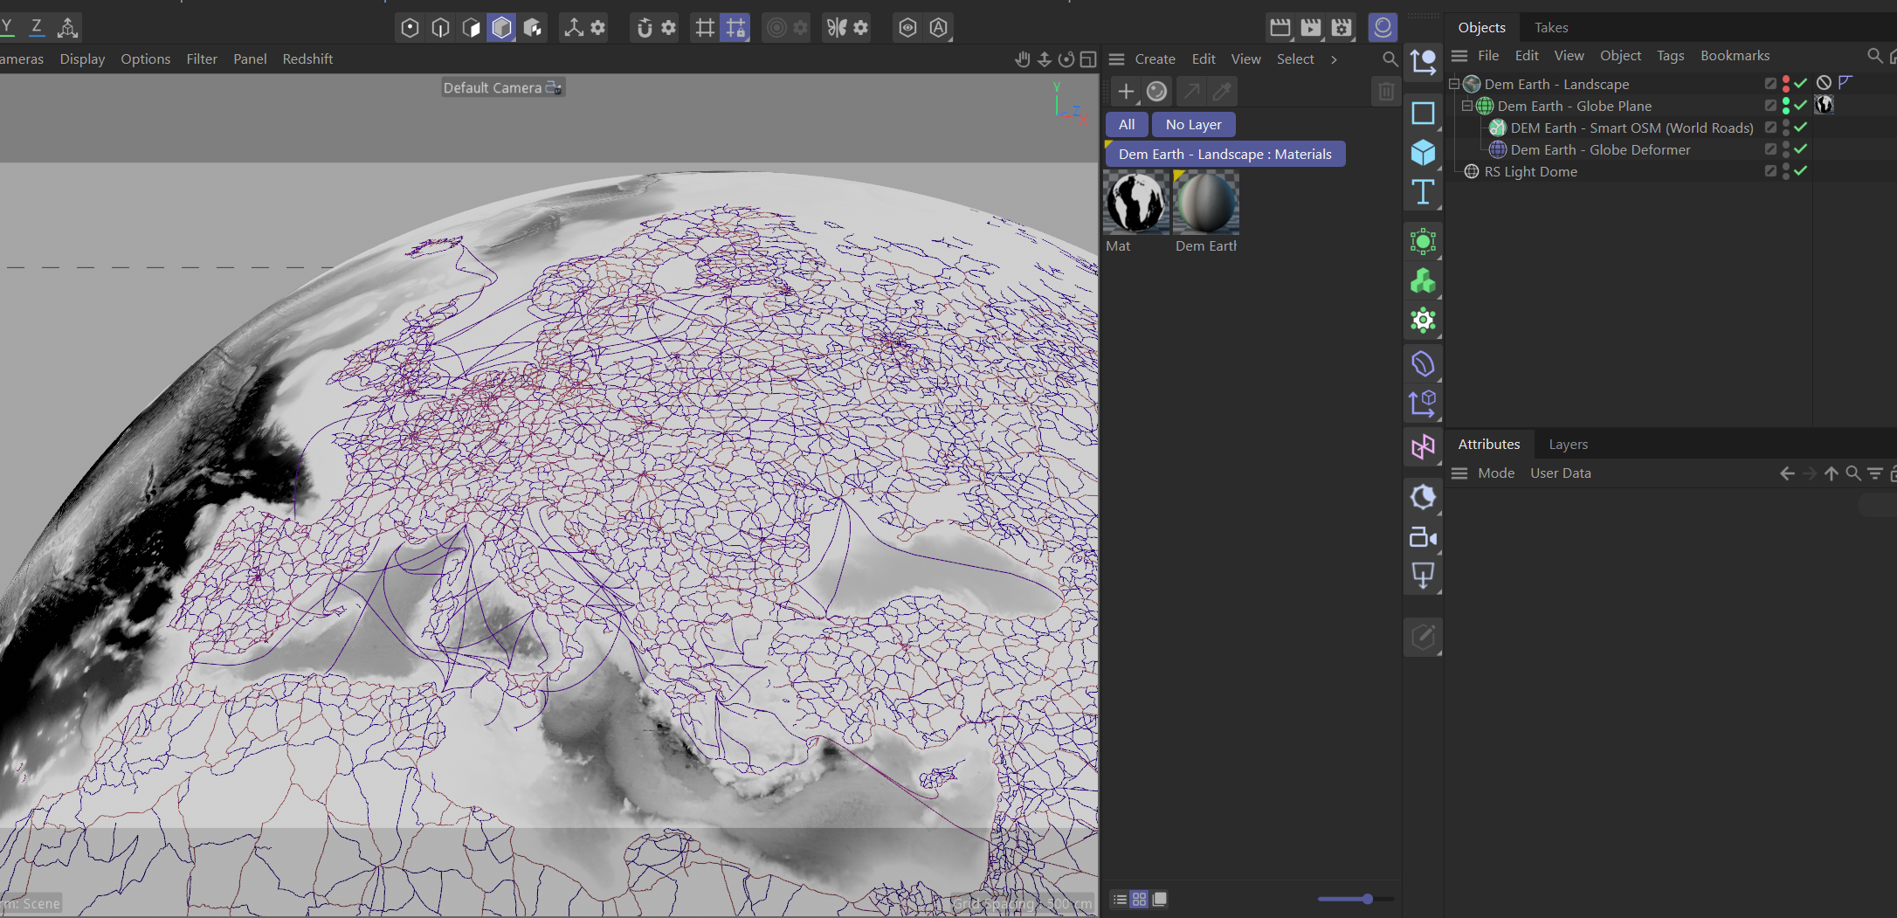The image size is (1897, 918).
Task: Click the No Layer filter button
Action: [1193, 125]
